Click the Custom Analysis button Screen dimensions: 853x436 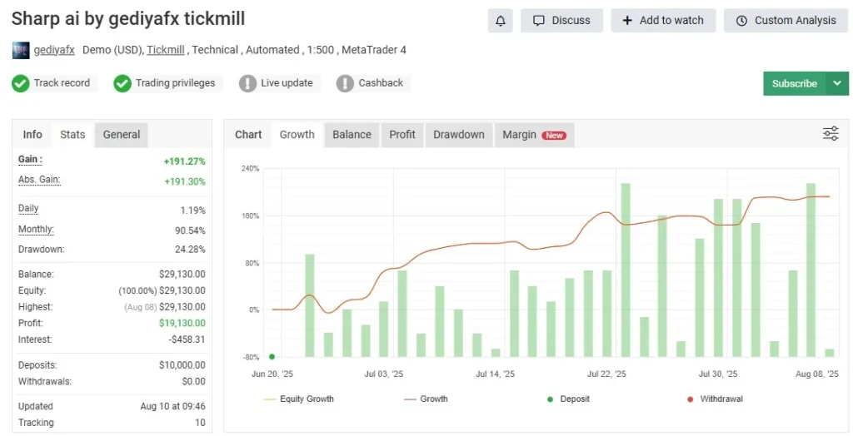(x=786, y=21)
